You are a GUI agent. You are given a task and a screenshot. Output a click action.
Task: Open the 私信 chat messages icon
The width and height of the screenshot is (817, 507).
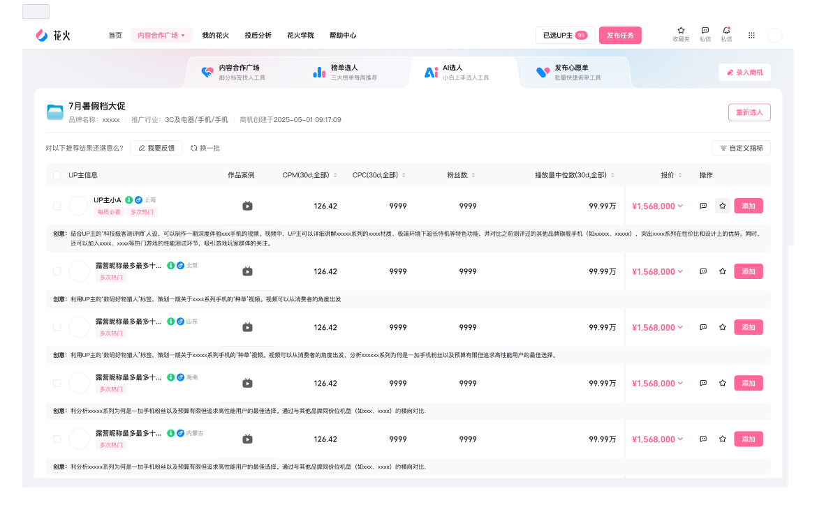[705, 33]
